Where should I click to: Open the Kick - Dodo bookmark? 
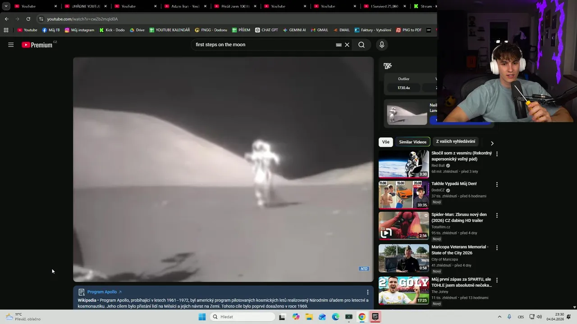click(x=112, y=30)
